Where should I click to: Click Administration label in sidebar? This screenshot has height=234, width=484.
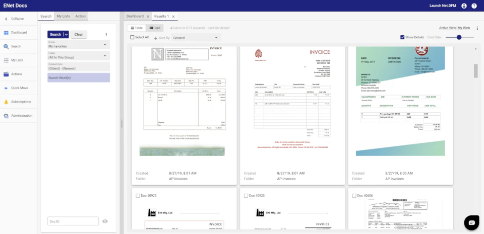coord(22,116)
